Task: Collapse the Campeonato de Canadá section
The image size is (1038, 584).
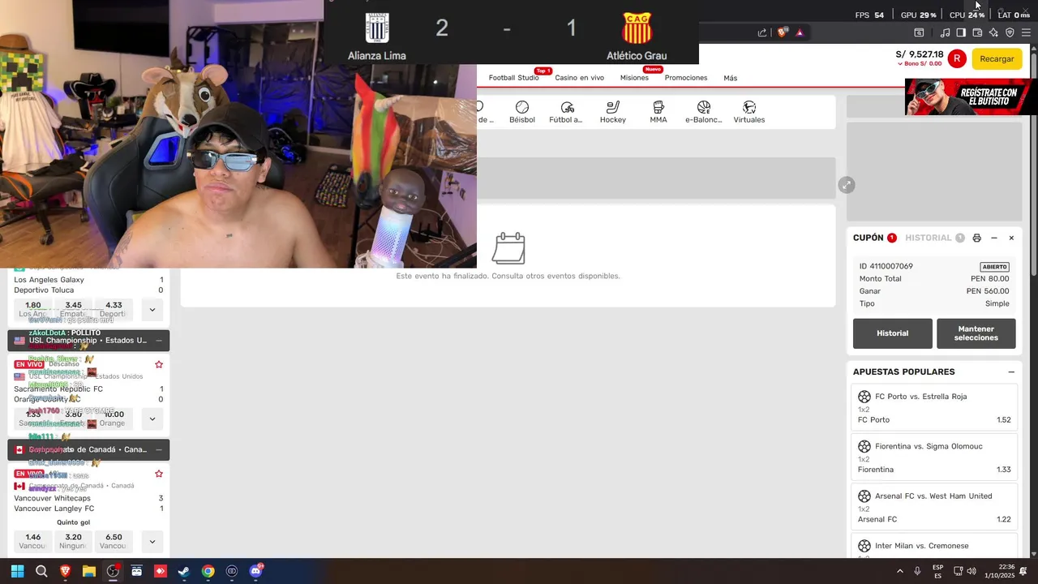Action: [x=159, y=449]
